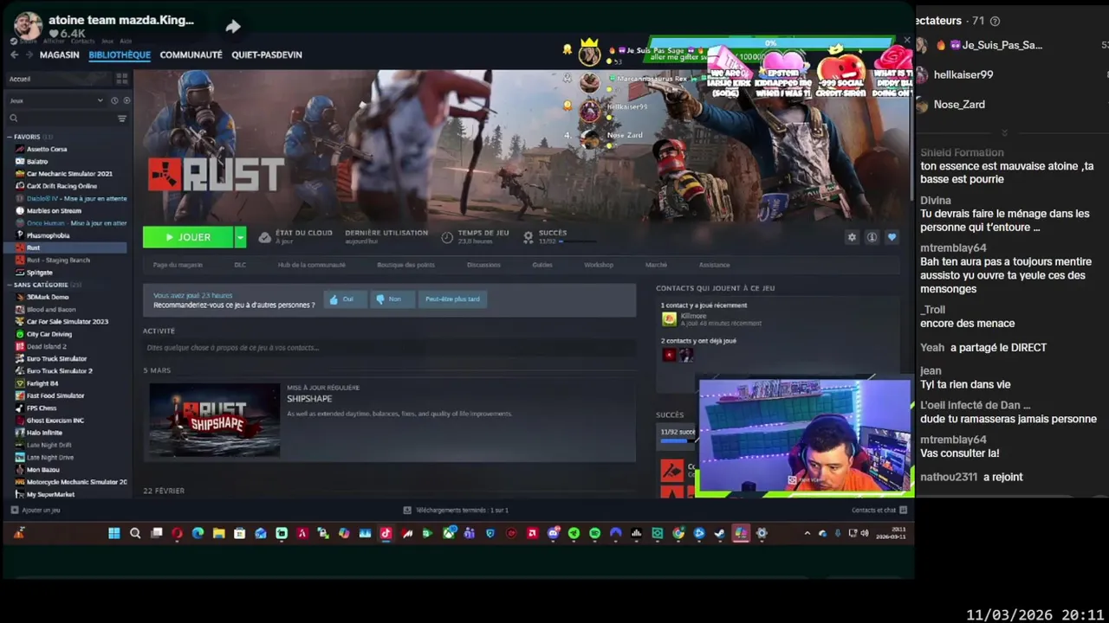This screenshot has height=623, width=1109.
Task: Open the QUIET-PASDEVIN profile tab
Action: point(267,55)
